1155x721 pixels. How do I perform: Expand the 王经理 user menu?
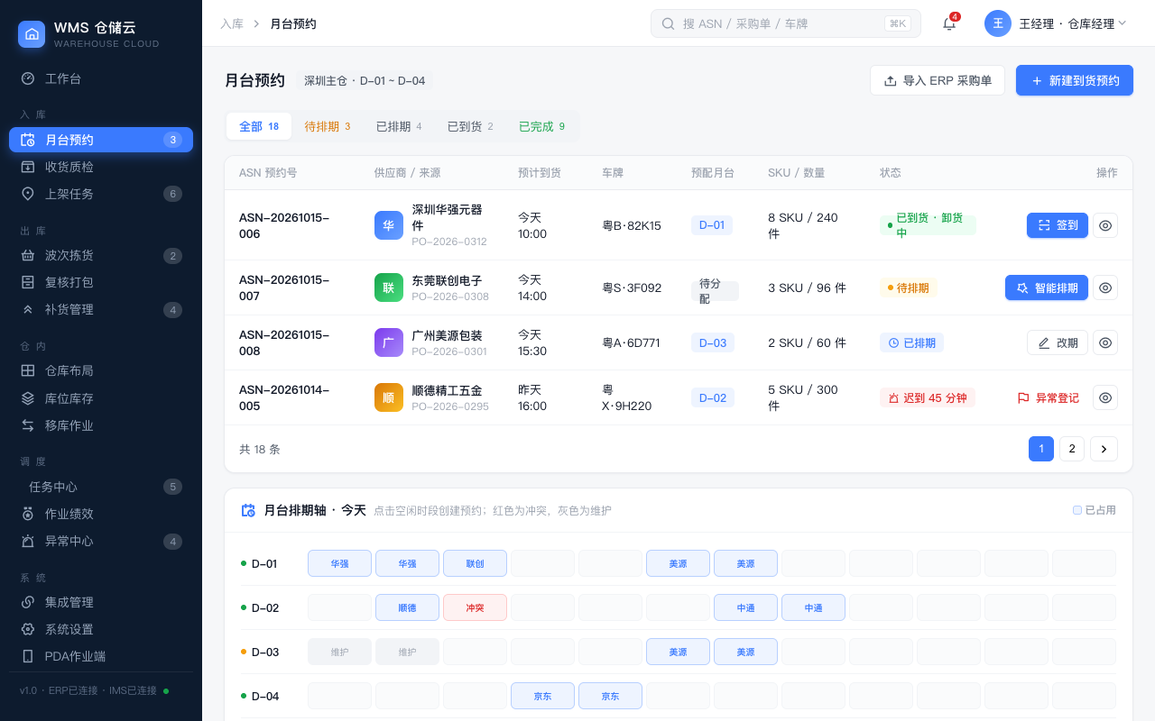1056,23
